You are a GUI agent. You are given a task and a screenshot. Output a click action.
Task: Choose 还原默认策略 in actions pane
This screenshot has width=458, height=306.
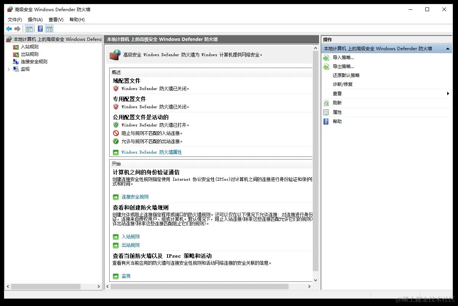pos(346,75)
